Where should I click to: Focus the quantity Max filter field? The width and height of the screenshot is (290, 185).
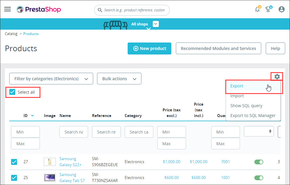point(226,143)
